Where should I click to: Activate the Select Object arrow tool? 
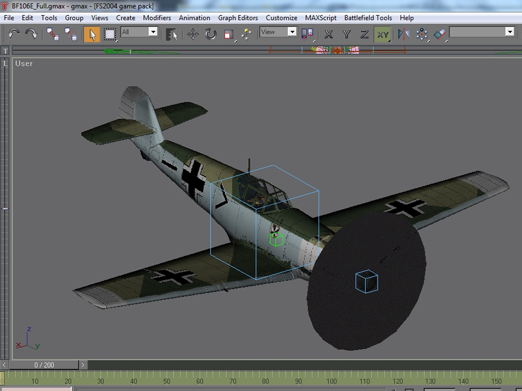[x=92, y=34]
